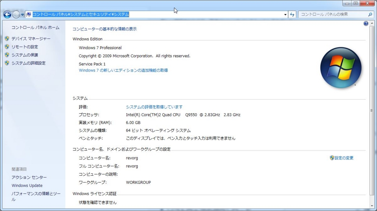Click the Windows logo image

(341, 68)
